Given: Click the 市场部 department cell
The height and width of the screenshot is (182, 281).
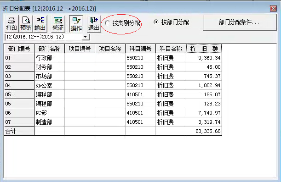Looking at the screenshot, I should 50,76.
